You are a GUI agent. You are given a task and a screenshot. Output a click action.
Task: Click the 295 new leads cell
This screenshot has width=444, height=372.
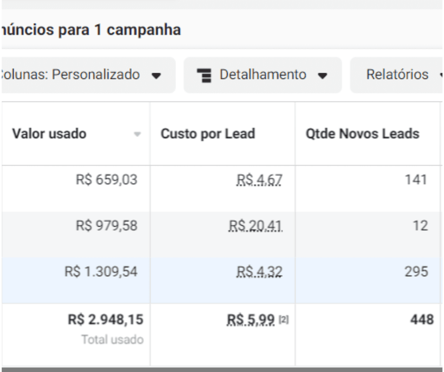416,272
